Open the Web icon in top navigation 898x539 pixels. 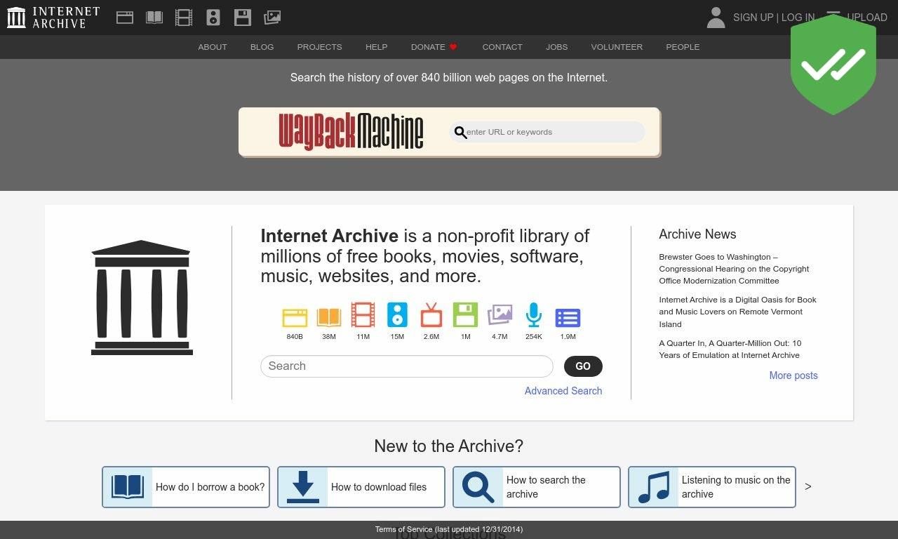click(x=125, y=18)
